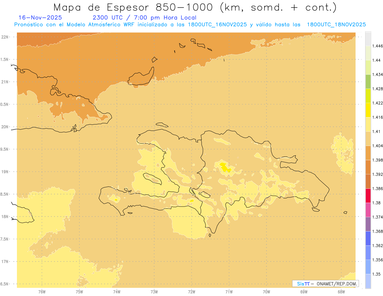Click the time "2300 UTC / 7:00 pm Hora Local"
This screenshot has height=296, width=383.
point(144,18)
